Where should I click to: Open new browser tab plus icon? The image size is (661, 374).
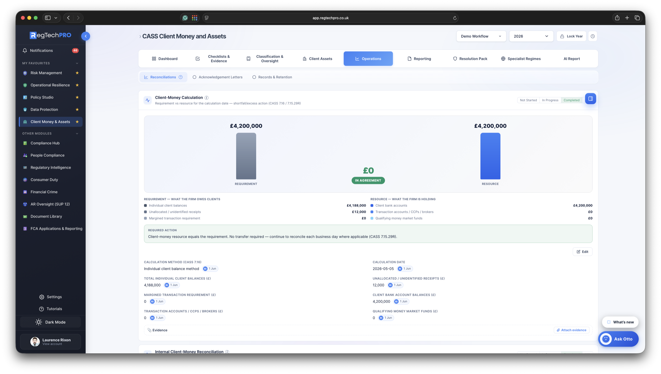point(627,18)
